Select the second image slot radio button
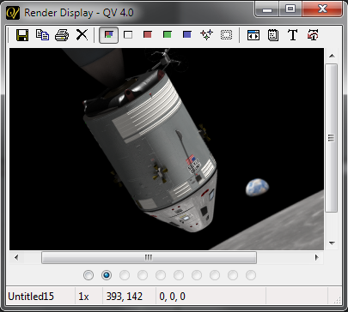Viewport: 348px width, 312px height. tap(107, 275)
